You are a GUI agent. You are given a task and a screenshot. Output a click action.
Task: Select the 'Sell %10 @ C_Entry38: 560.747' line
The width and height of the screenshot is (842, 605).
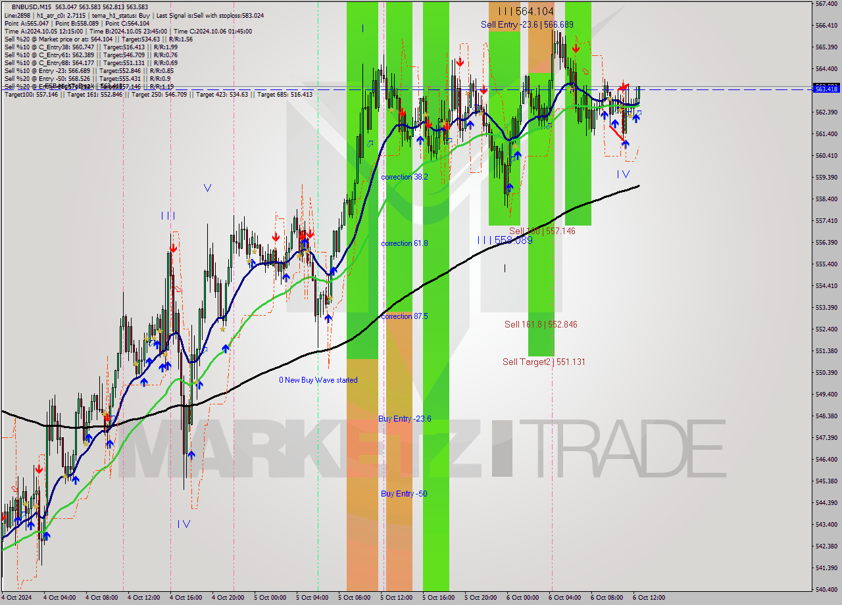(91, 47)
